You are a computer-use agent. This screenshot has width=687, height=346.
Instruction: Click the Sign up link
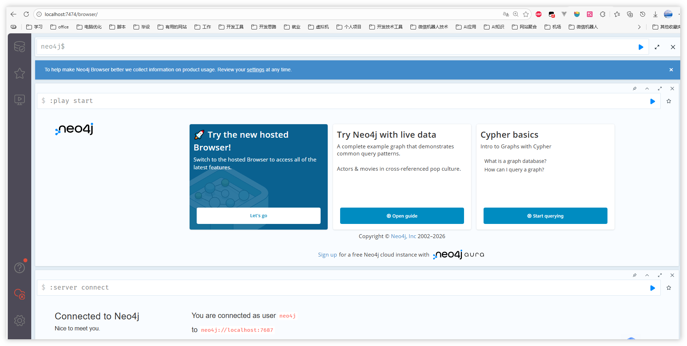point(327,255)
